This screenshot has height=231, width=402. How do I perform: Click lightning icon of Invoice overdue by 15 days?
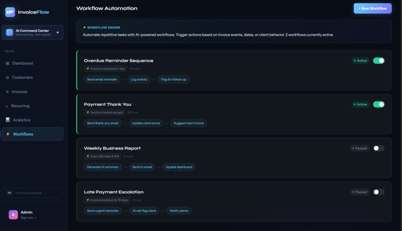coord(88,200)
